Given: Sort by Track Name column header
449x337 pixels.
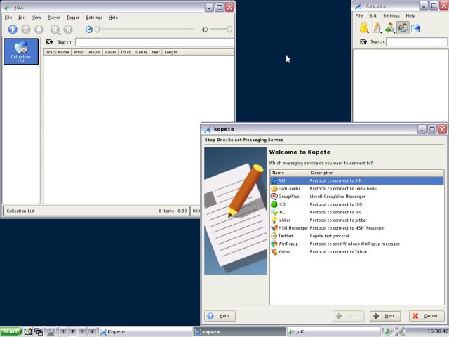Looking at the screenshot, I should pyautogui.click(x=58, y=52).
